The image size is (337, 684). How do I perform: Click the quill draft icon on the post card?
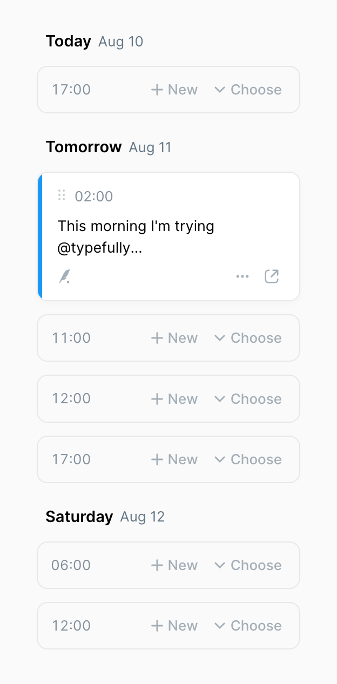pos(65,276)
